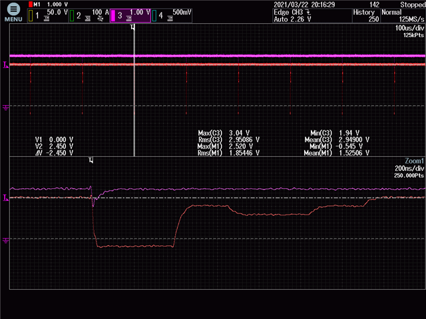Click the 200ns/div zoom scale label
The height and width of the screenshot is (319, 426).
pos(409,168)
